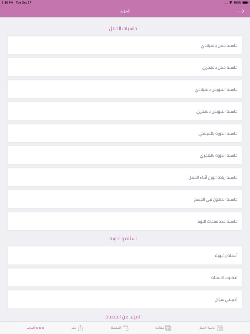Select حاسبة التبويض بالهجري
The height and width of the screenshot is (334, 250).
click(125, 111)
